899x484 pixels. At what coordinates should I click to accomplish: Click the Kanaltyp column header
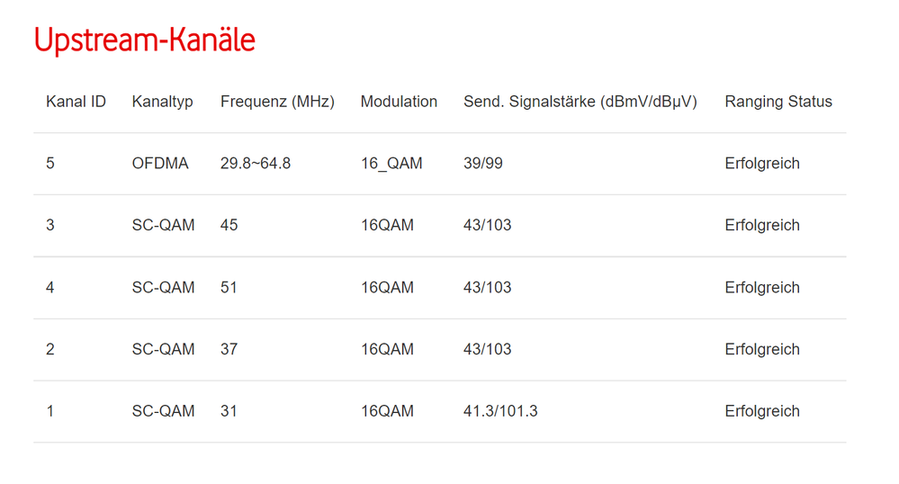coord(162,102)
